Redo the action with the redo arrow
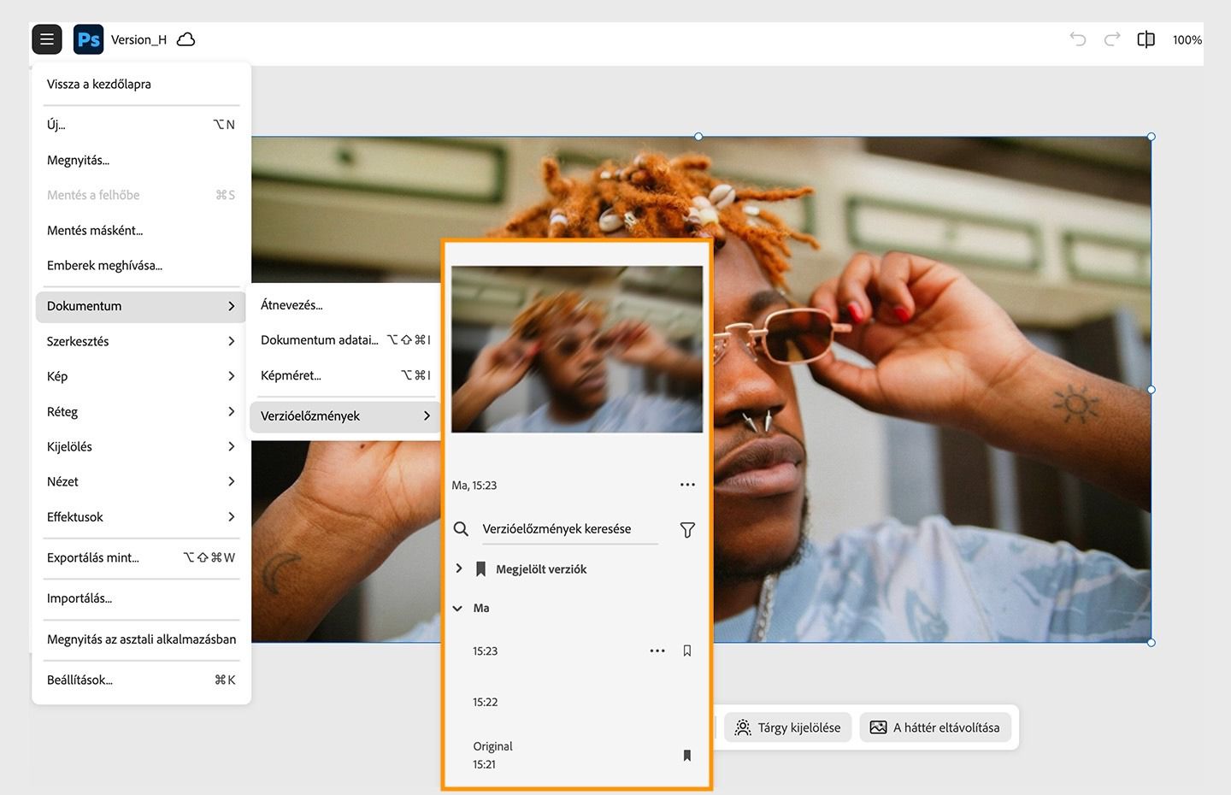 tap(1112, 39)
